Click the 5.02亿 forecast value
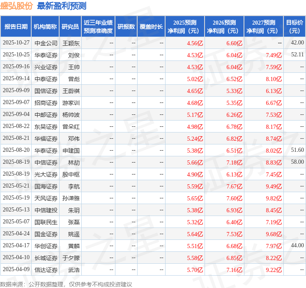This screenshot has width=306, height=288. pyautogui.click(x=195, y=79)
